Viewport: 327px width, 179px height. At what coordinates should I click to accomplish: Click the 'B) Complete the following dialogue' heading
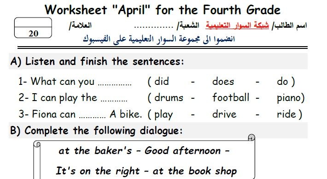[x=96, y=131]
